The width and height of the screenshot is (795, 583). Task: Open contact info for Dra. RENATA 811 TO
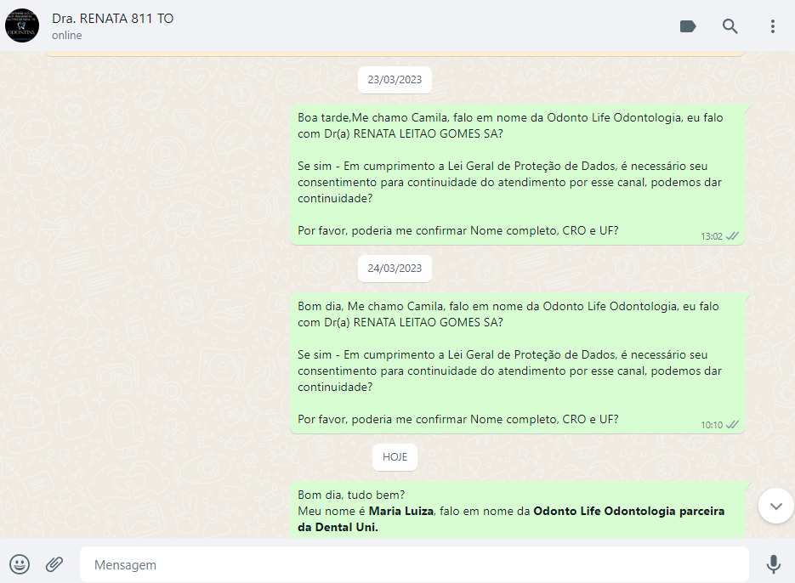coord(112,19)
